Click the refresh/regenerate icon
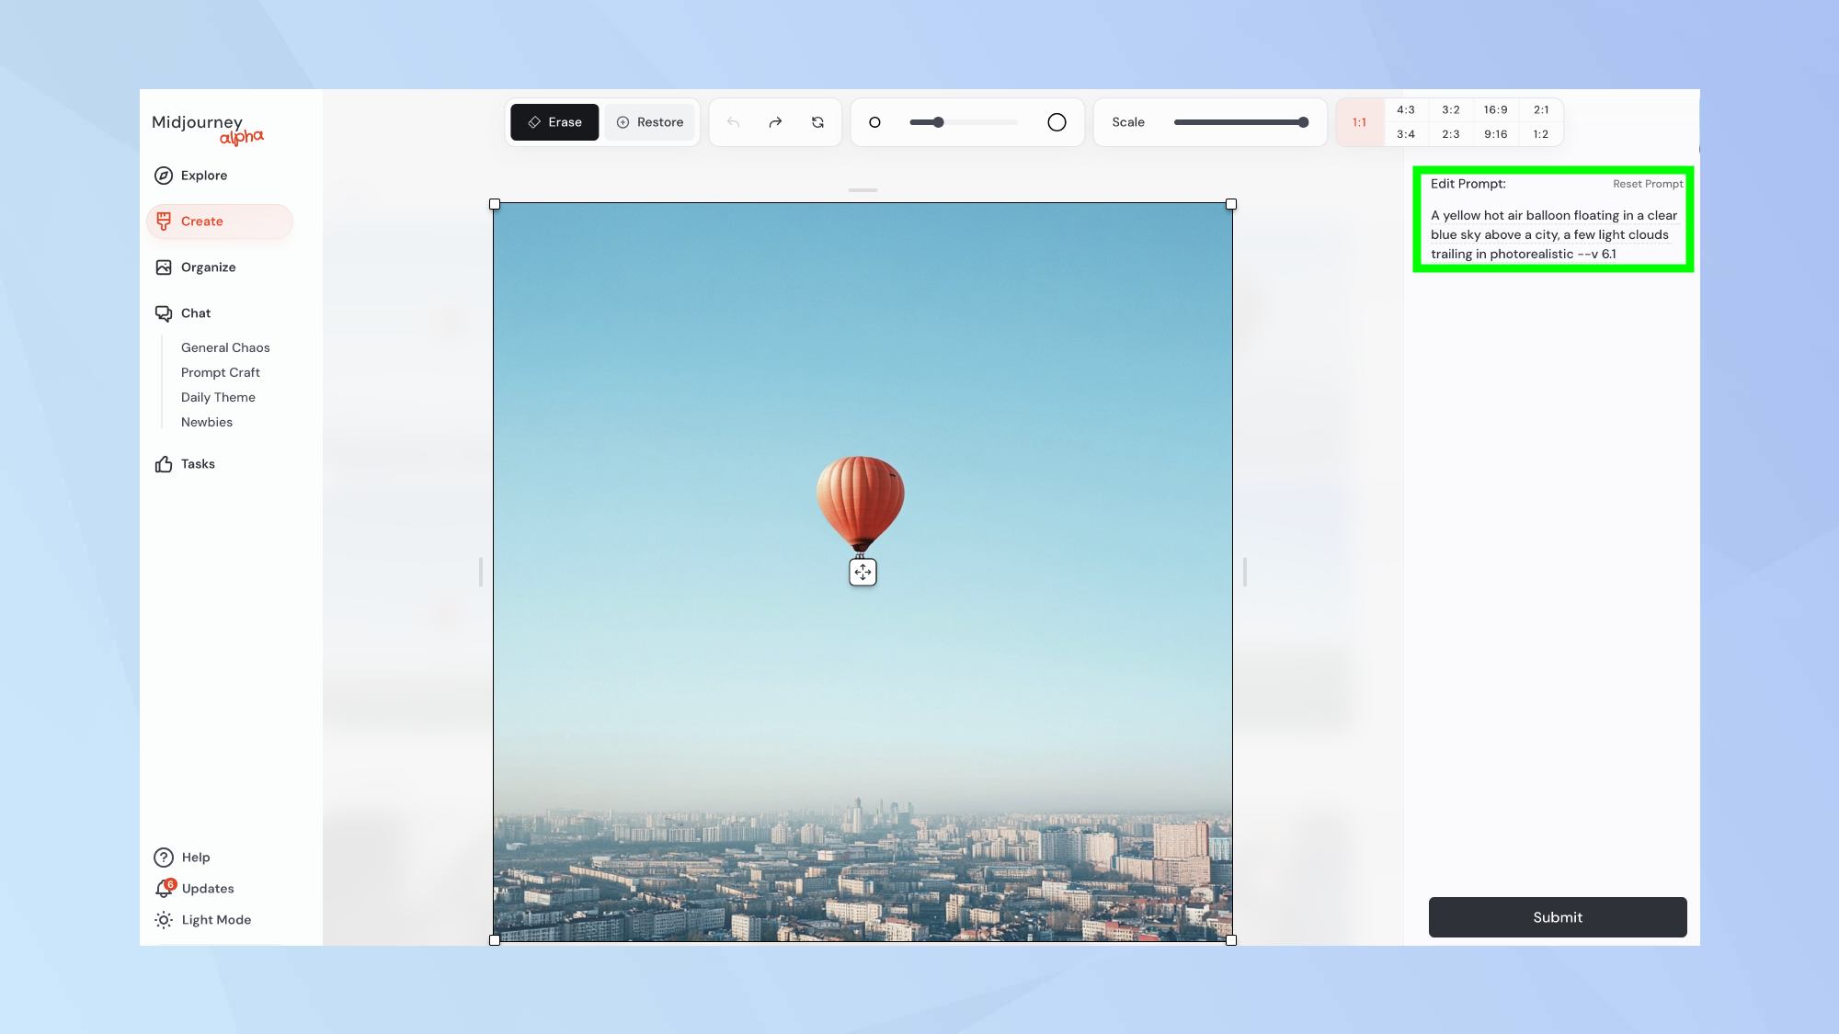1839x1034 pixels. pyautogui.click(x=817, y=121)
